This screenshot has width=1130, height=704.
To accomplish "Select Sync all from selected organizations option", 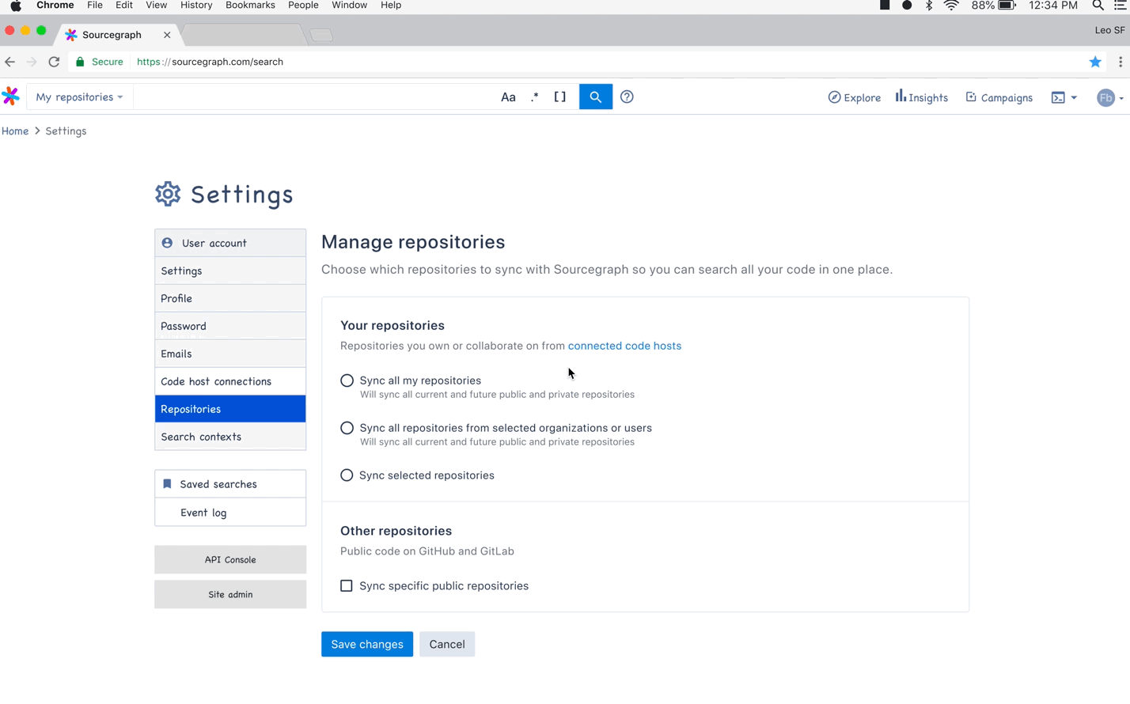I will pos(347,428).
